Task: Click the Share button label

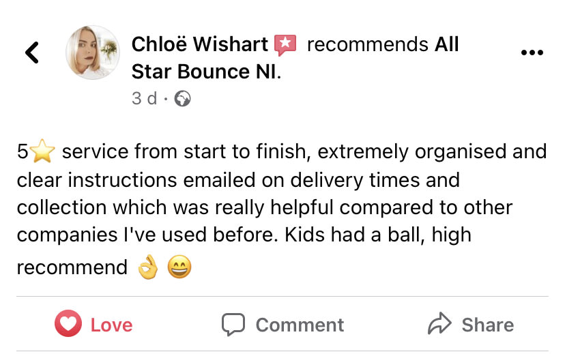Action: (x=487, y=325)
